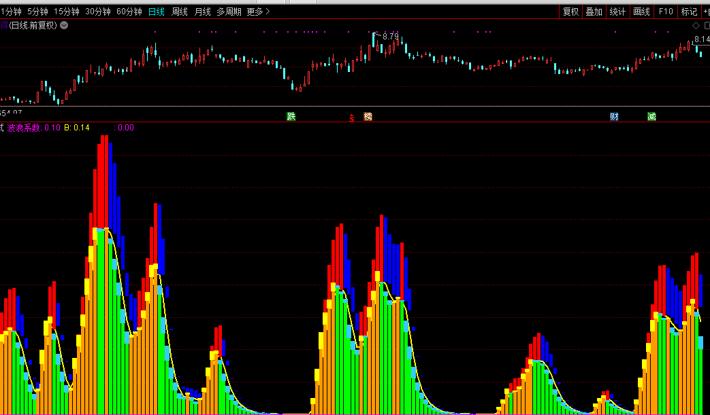Open F10 company information
710x415 pixels.
(x=666, y=12)
